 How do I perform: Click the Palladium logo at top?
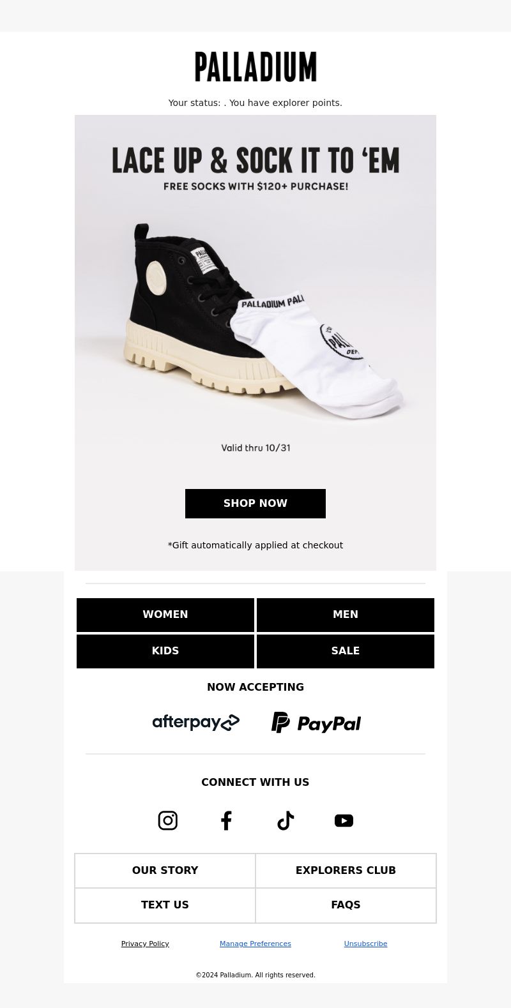click(256, 67)
